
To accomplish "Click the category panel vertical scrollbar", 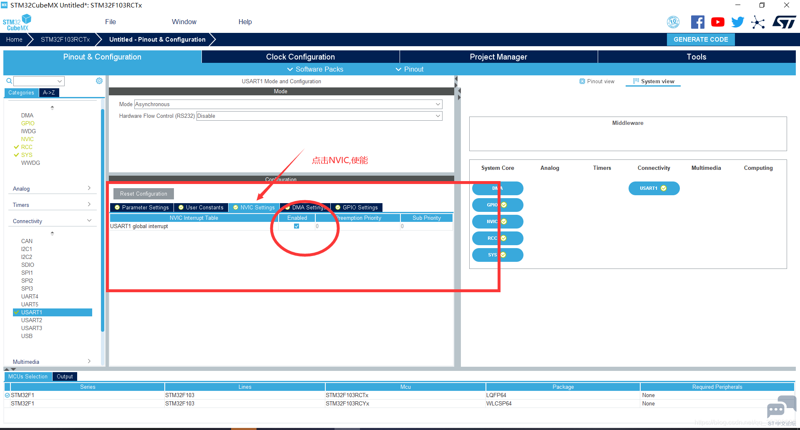I will [x=103, y=221].
